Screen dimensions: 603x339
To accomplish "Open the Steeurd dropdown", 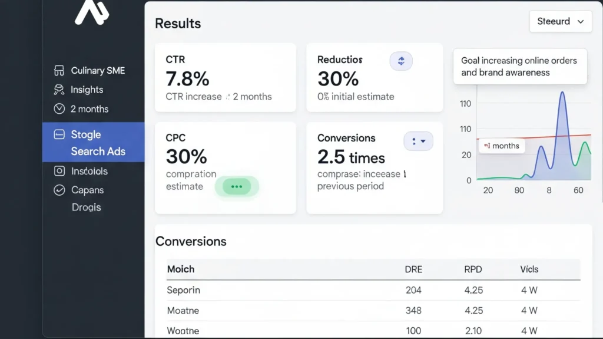I will coord(560,21).
